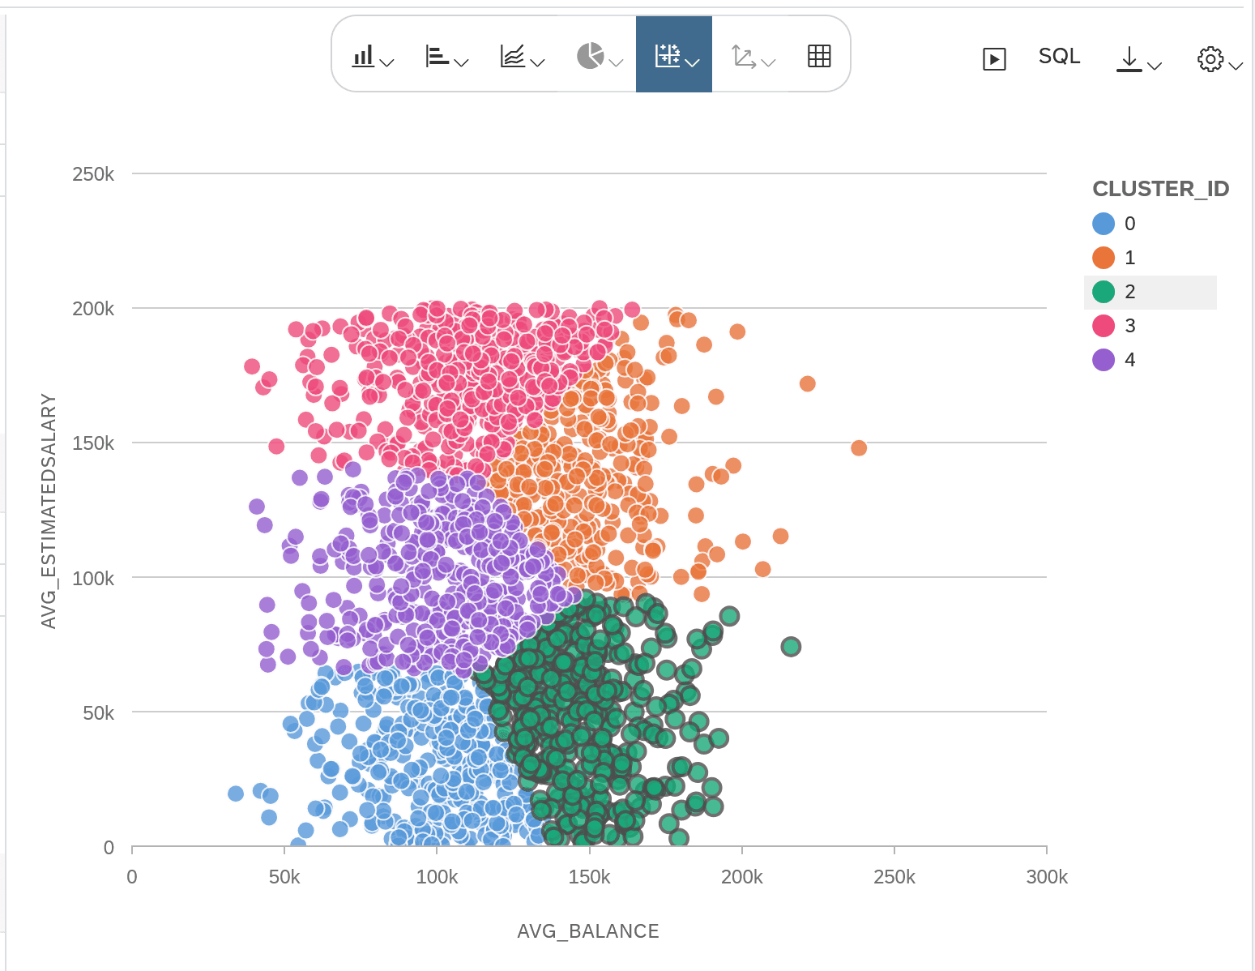The image size is (1255, 971).
Task: Open the chart settings gear icon
Action: click(1210, 58)
